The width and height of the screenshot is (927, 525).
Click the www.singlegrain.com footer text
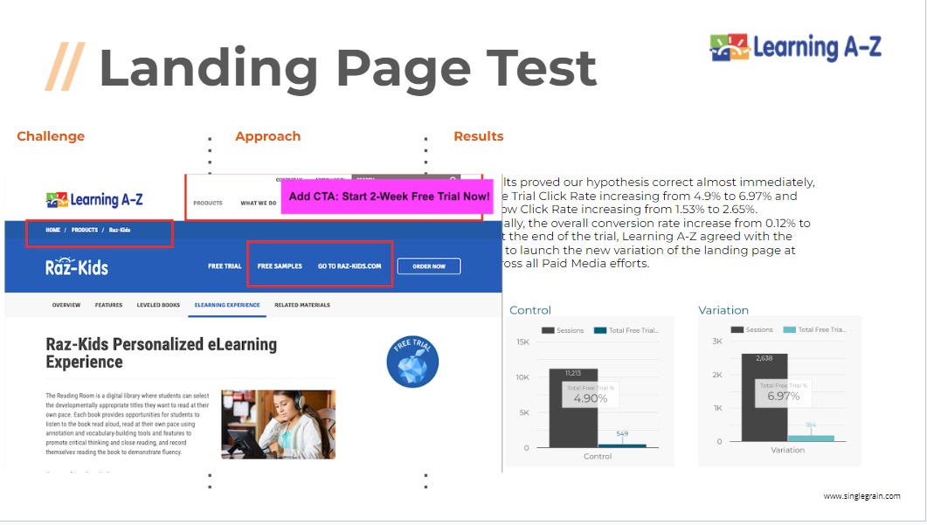[862, 496]
